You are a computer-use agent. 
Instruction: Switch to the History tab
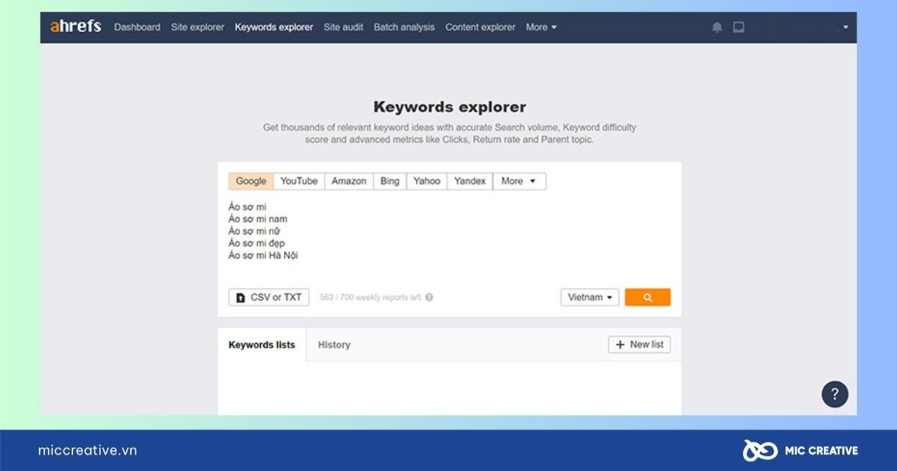tap(334, 345)
